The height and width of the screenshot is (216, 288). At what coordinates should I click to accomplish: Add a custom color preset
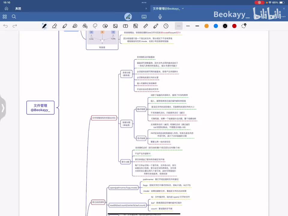tap(244, 26)
